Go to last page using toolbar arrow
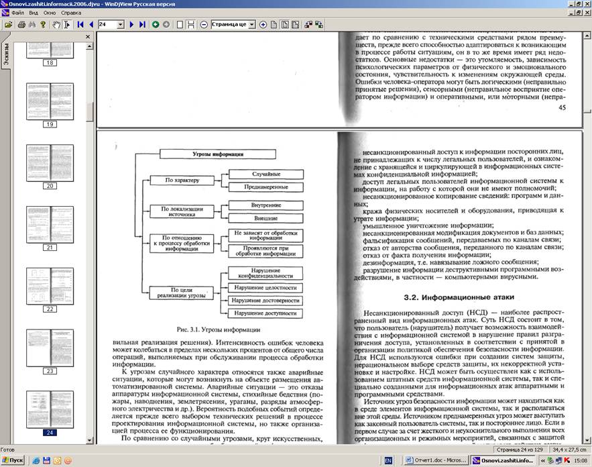The height and width of the screenshot is (467, 592). coord(141,25)
